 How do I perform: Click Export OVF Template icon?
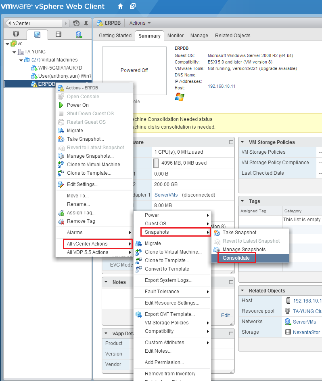pyautogui.click(x=139, y=314)
